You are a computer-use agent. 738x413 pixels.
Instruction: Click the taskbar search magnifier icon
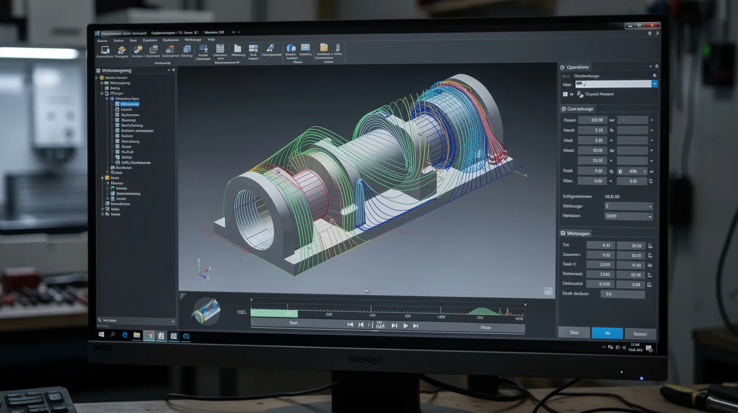[113, 335]
